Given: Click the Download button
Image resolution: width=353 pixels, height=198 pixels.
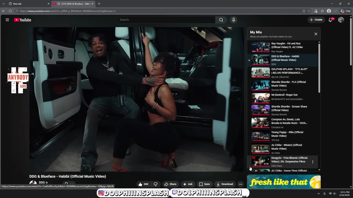Looking at the screenshot, I should coord(224,184).
